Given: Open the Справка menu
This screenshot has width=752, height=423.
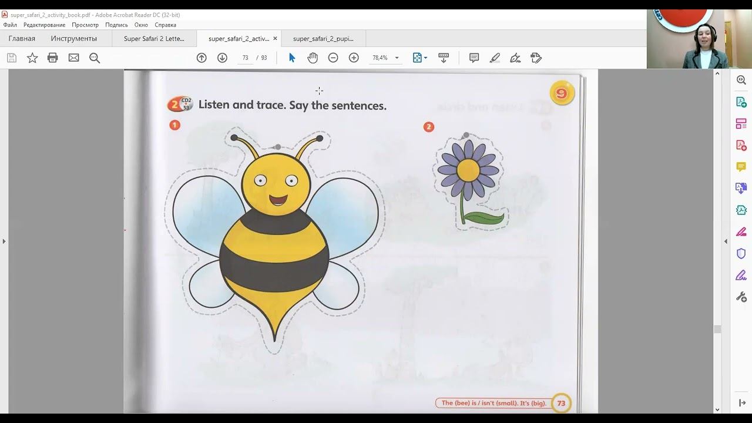Looking at the screenshot, I should [166, 25].
